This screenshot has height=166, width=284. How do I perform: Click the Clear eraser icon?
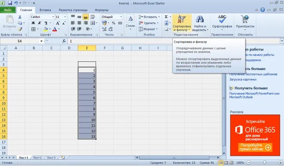coord(166,29)
